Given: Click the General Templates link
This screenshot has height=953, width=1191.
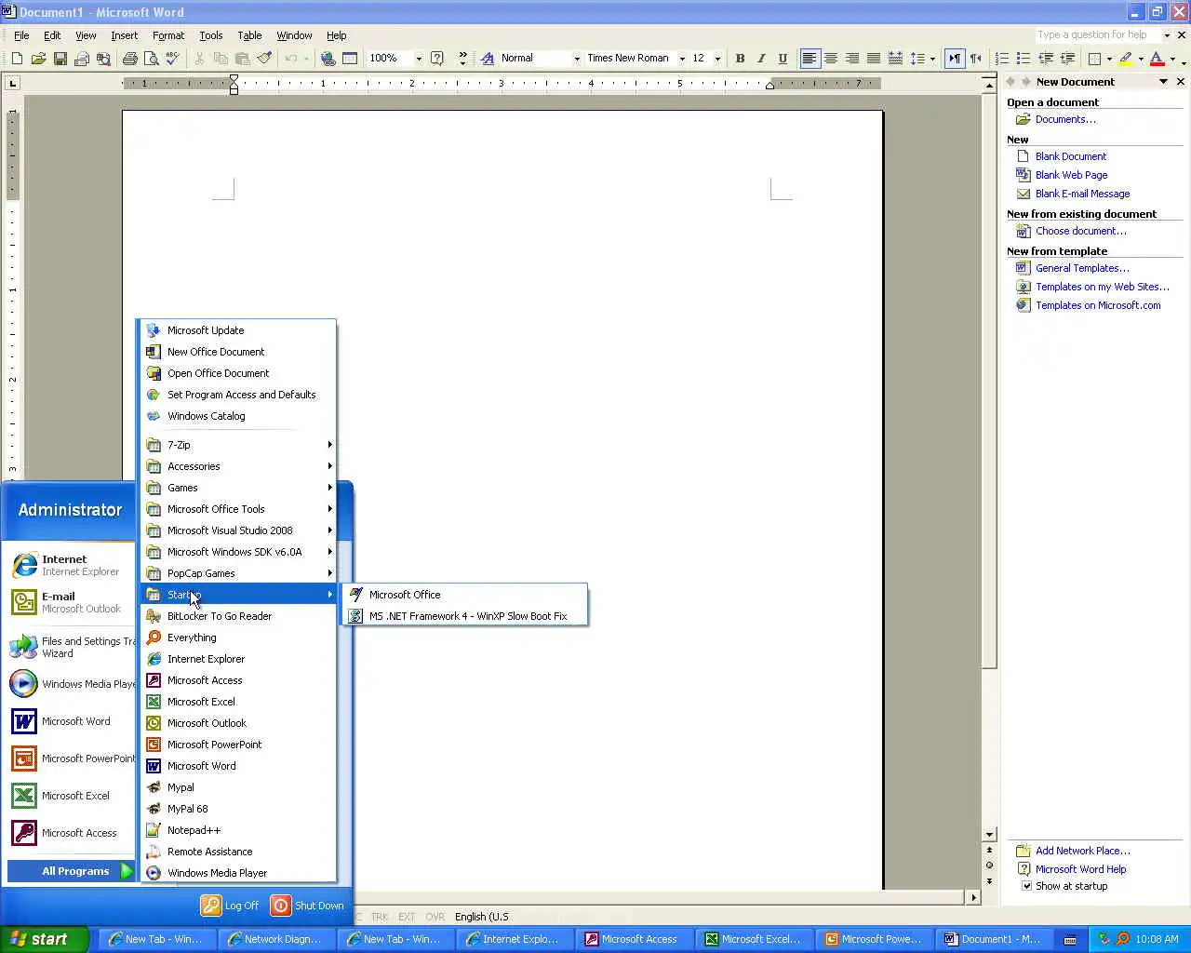Looking at the screenshot, I should tap(1082, 268).
